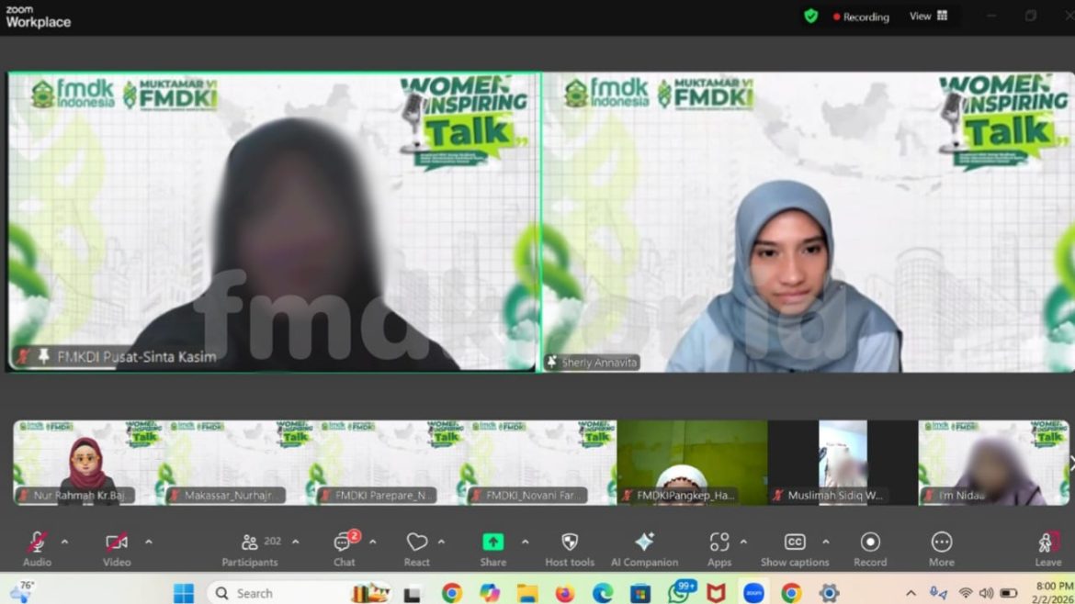
Task: Open the More options icon
Action: (x=941, y=542)
